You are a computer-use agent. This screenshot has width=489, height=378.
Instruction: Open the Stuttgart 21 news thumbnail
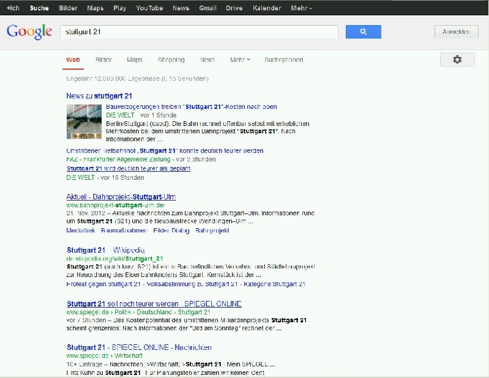pyautogui.click(x=84, y=122)
